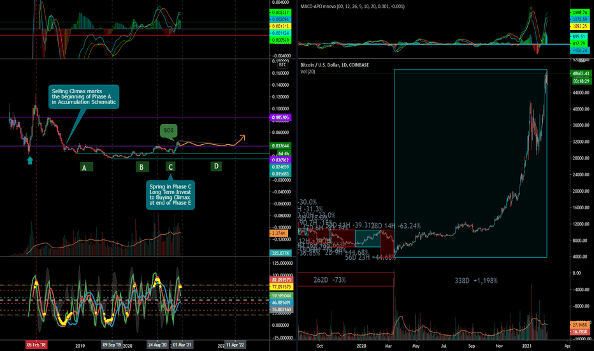Viewport: 594px width, 351px height.
Task: Select the Selling Climax callout note
Action: (x=83, y=97)
